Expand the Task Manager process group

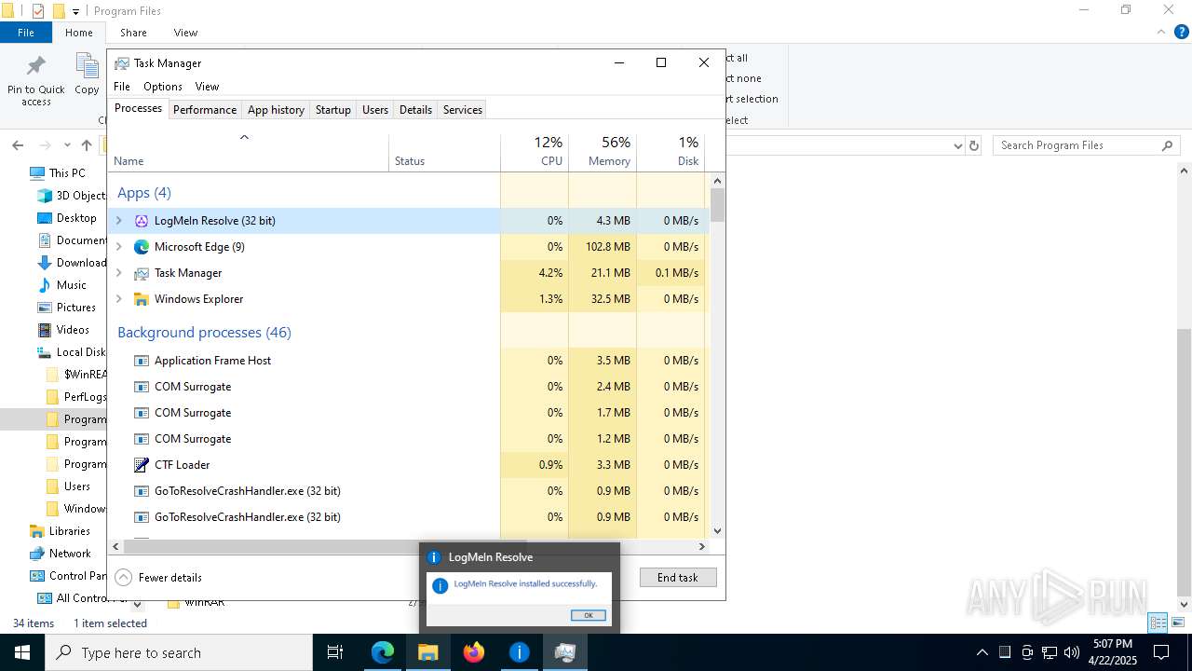click(x=118, y=273)
